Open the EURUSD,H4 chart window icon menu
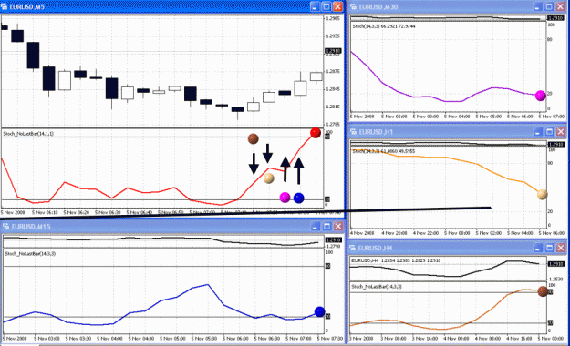The width and height of the screenshot is (570, 346). point(353,248)
